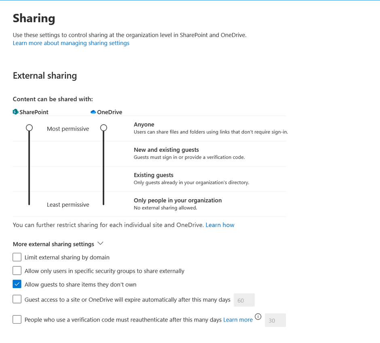Image resolution: width=380 pixels, height=343 pixels.
Task: Click the OneDrive sharing level slider handle
Action: [103, 127]
